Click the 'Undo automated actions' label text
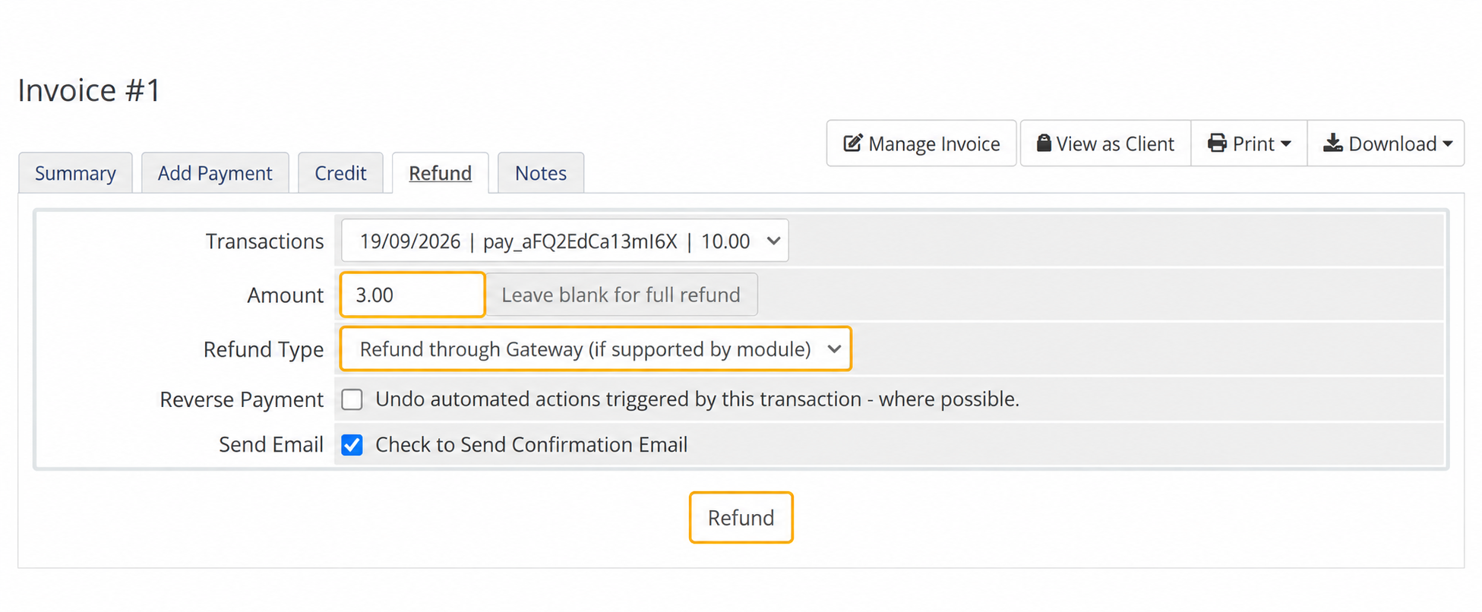1482x612 pixels. [x=697, y=399]
